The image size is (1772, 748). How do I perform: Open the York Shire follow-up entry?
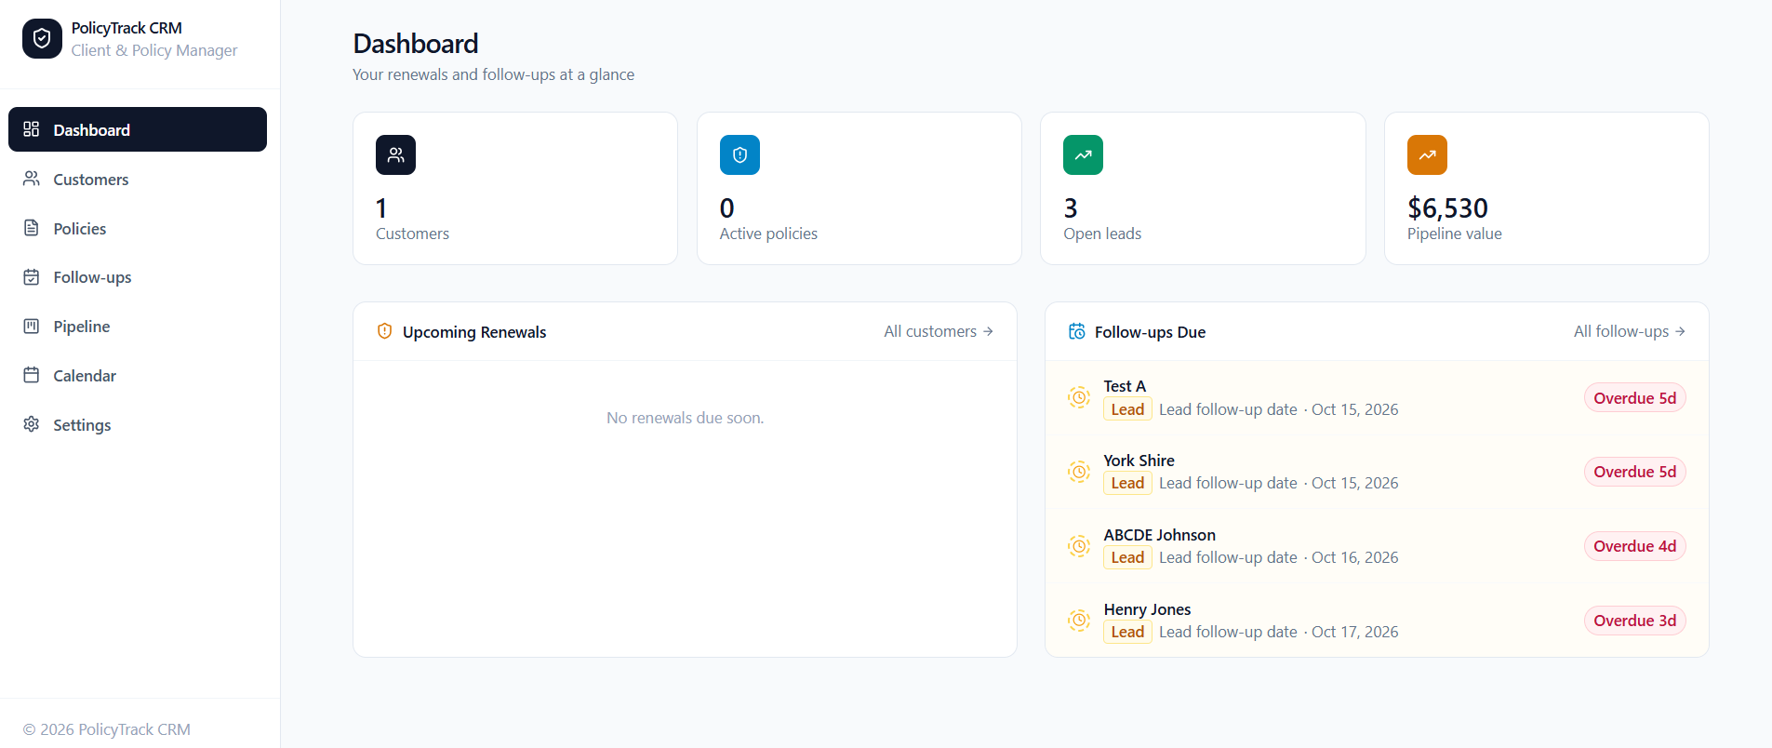(x=1377, y=472)
